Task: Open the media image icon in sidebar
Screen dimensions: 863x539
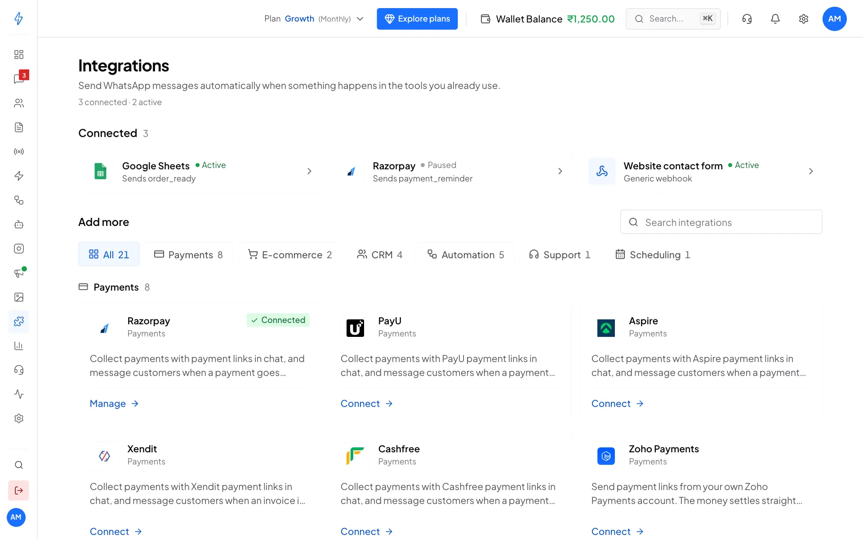Action: point(18,297)
